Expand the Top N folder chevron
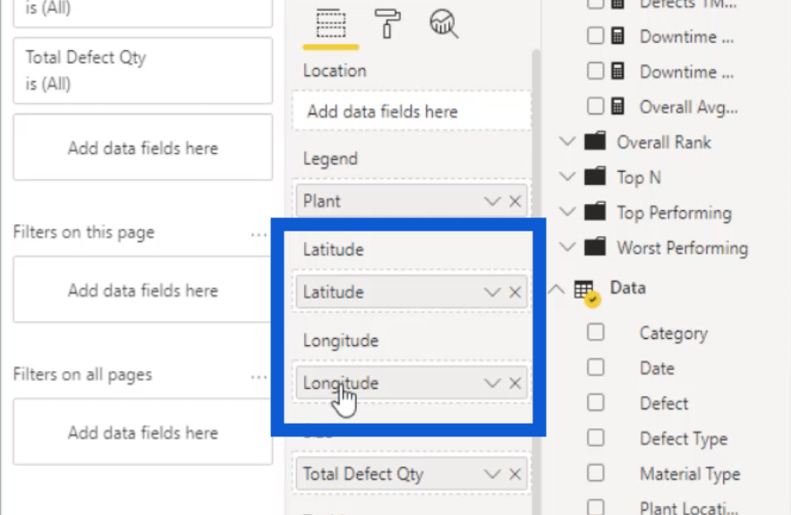The image size is (791, 515). pyautogui.click(x=567, y=177)
